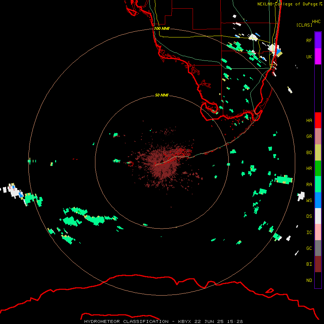Click the ND black legend swatch
The image size is (324, 324).
(x=318, y=280)
